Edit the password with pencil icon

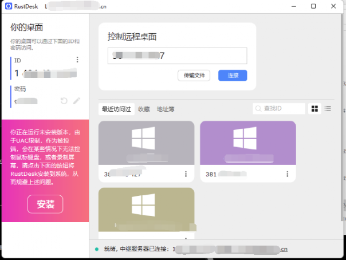(77, 101)
